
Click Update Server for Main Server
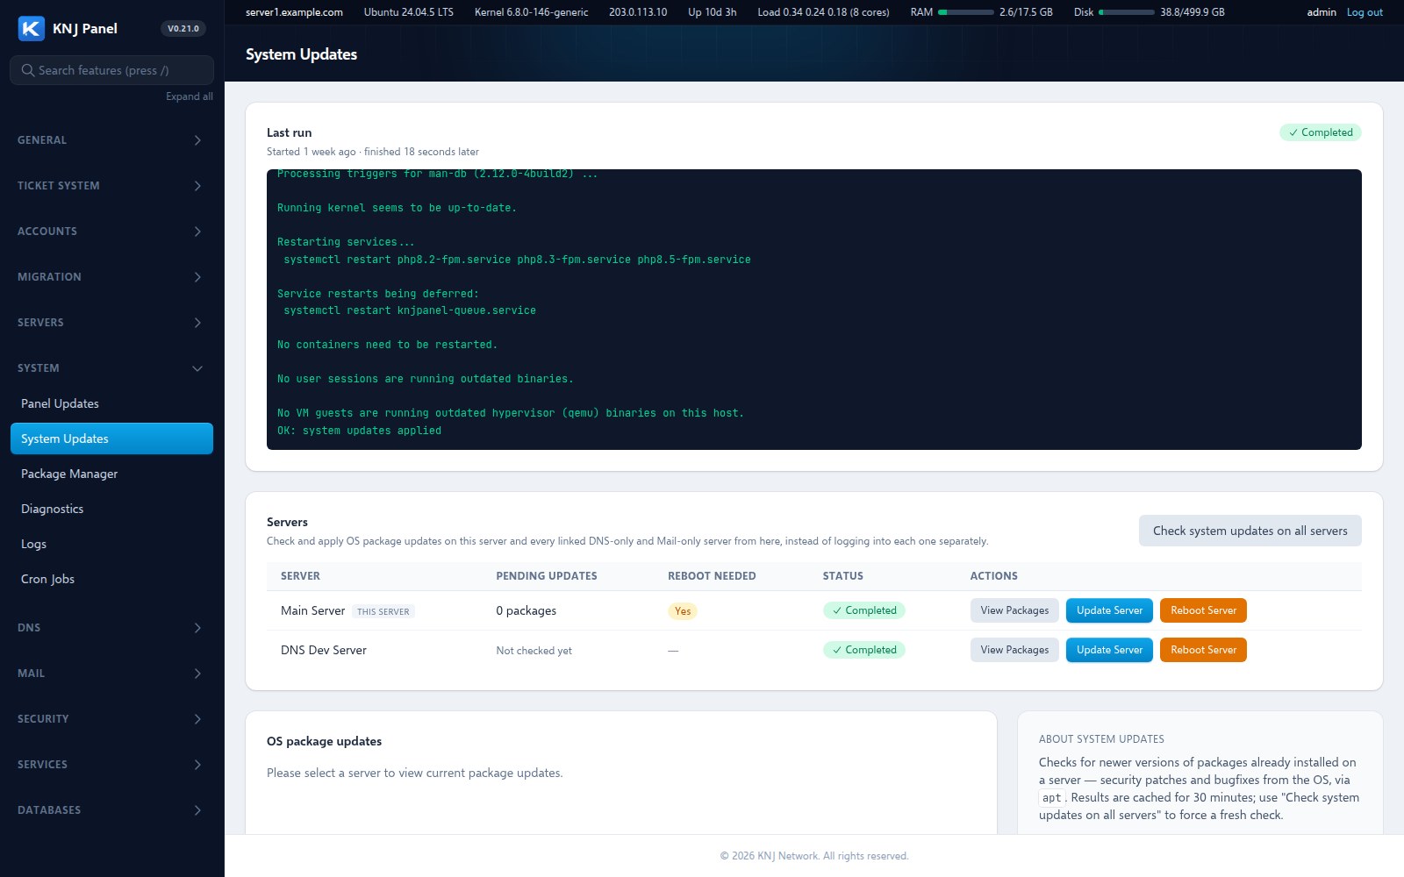1109,610
